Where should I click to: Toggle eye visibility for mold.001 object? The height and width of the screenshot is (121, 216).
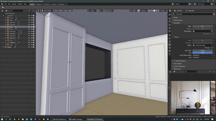coord(31,43)
